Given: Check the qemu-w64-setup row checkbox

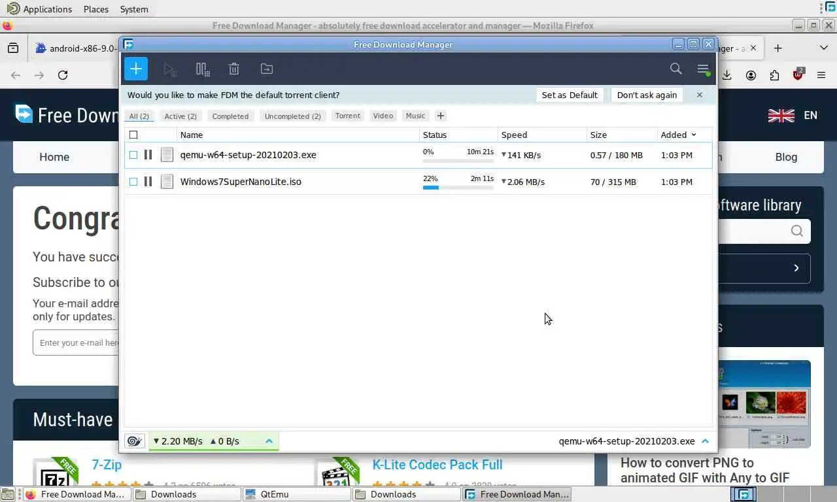Looking at the screenshot, I should coord(133,155).
